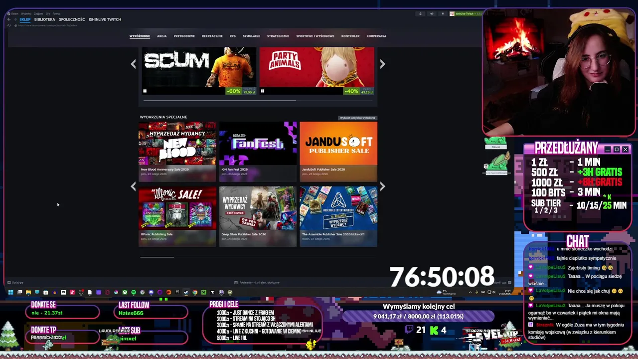Open IGN Fan Fest 2026 tile
The image size is (638, 359).
[x=258, y=152]
